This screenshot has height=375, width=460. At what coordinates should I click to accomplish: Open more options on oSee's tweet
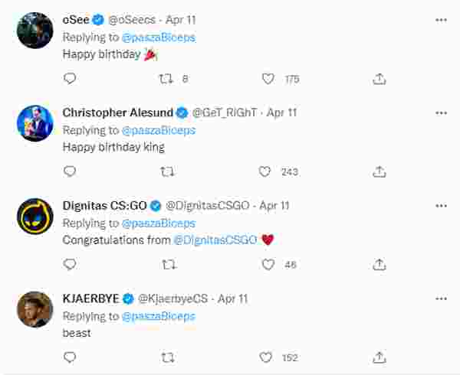(x=441, y=20)
